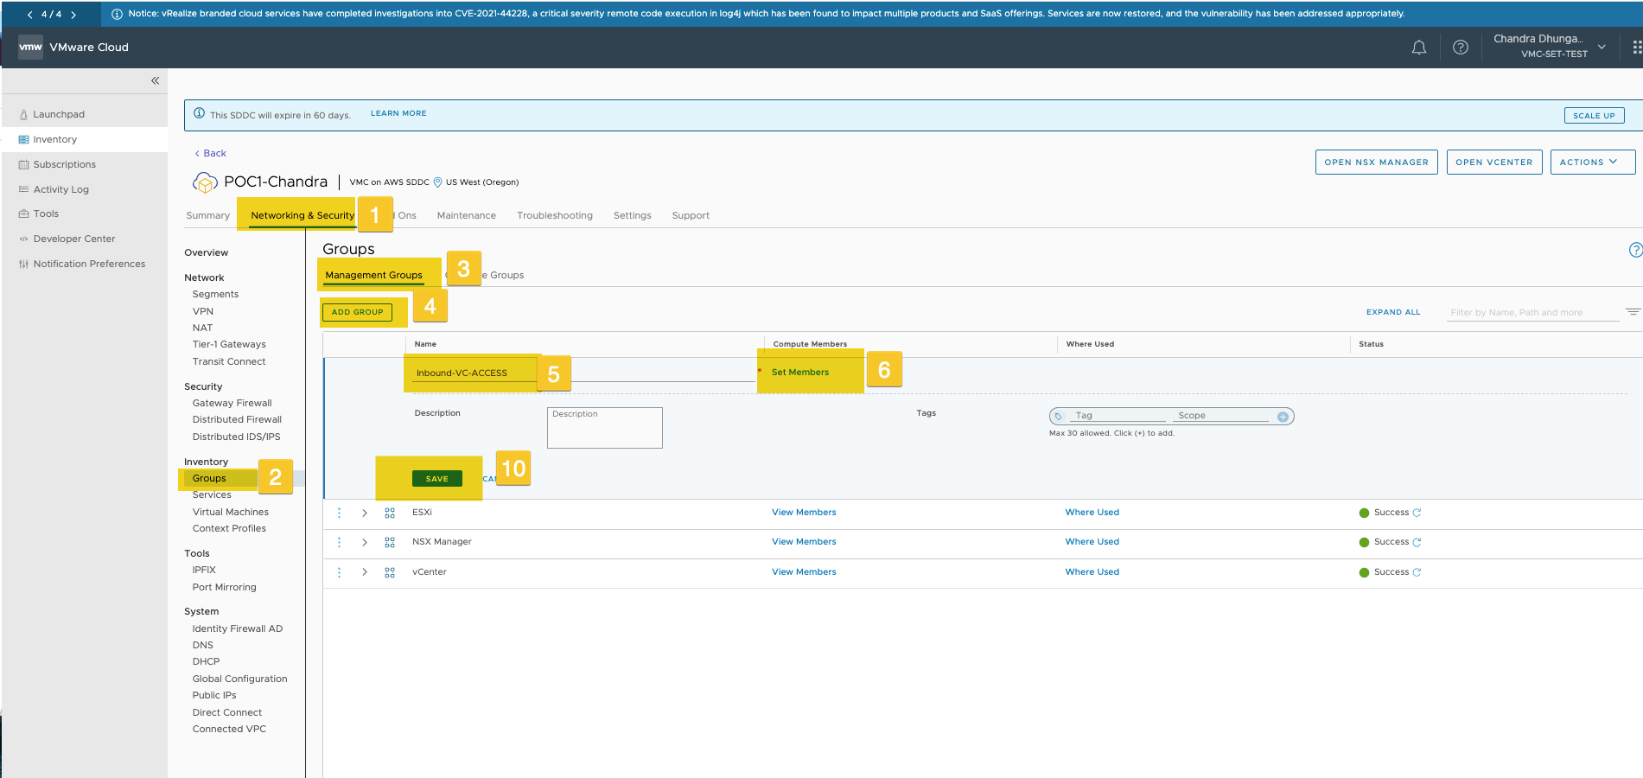
Task: Click OPEN VCENTER button
Action: pyautogui.click(x=1493, y=162)
